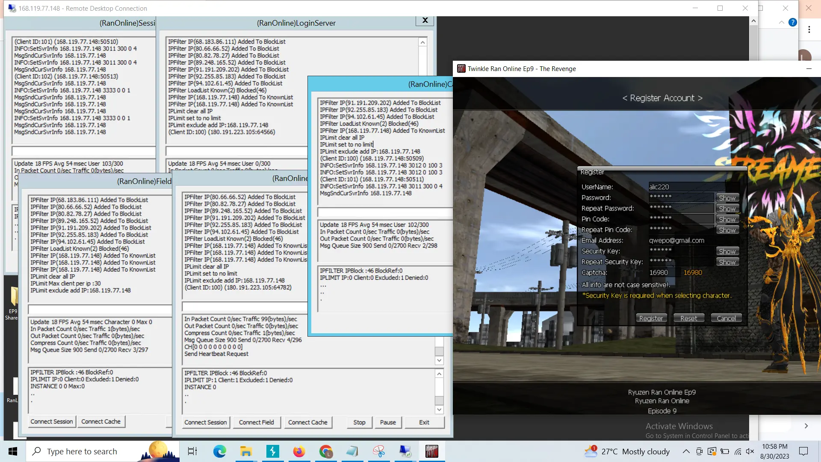Show the Repeat Password field contents
Screen dimensions: 821x462
tap(727, 208)
